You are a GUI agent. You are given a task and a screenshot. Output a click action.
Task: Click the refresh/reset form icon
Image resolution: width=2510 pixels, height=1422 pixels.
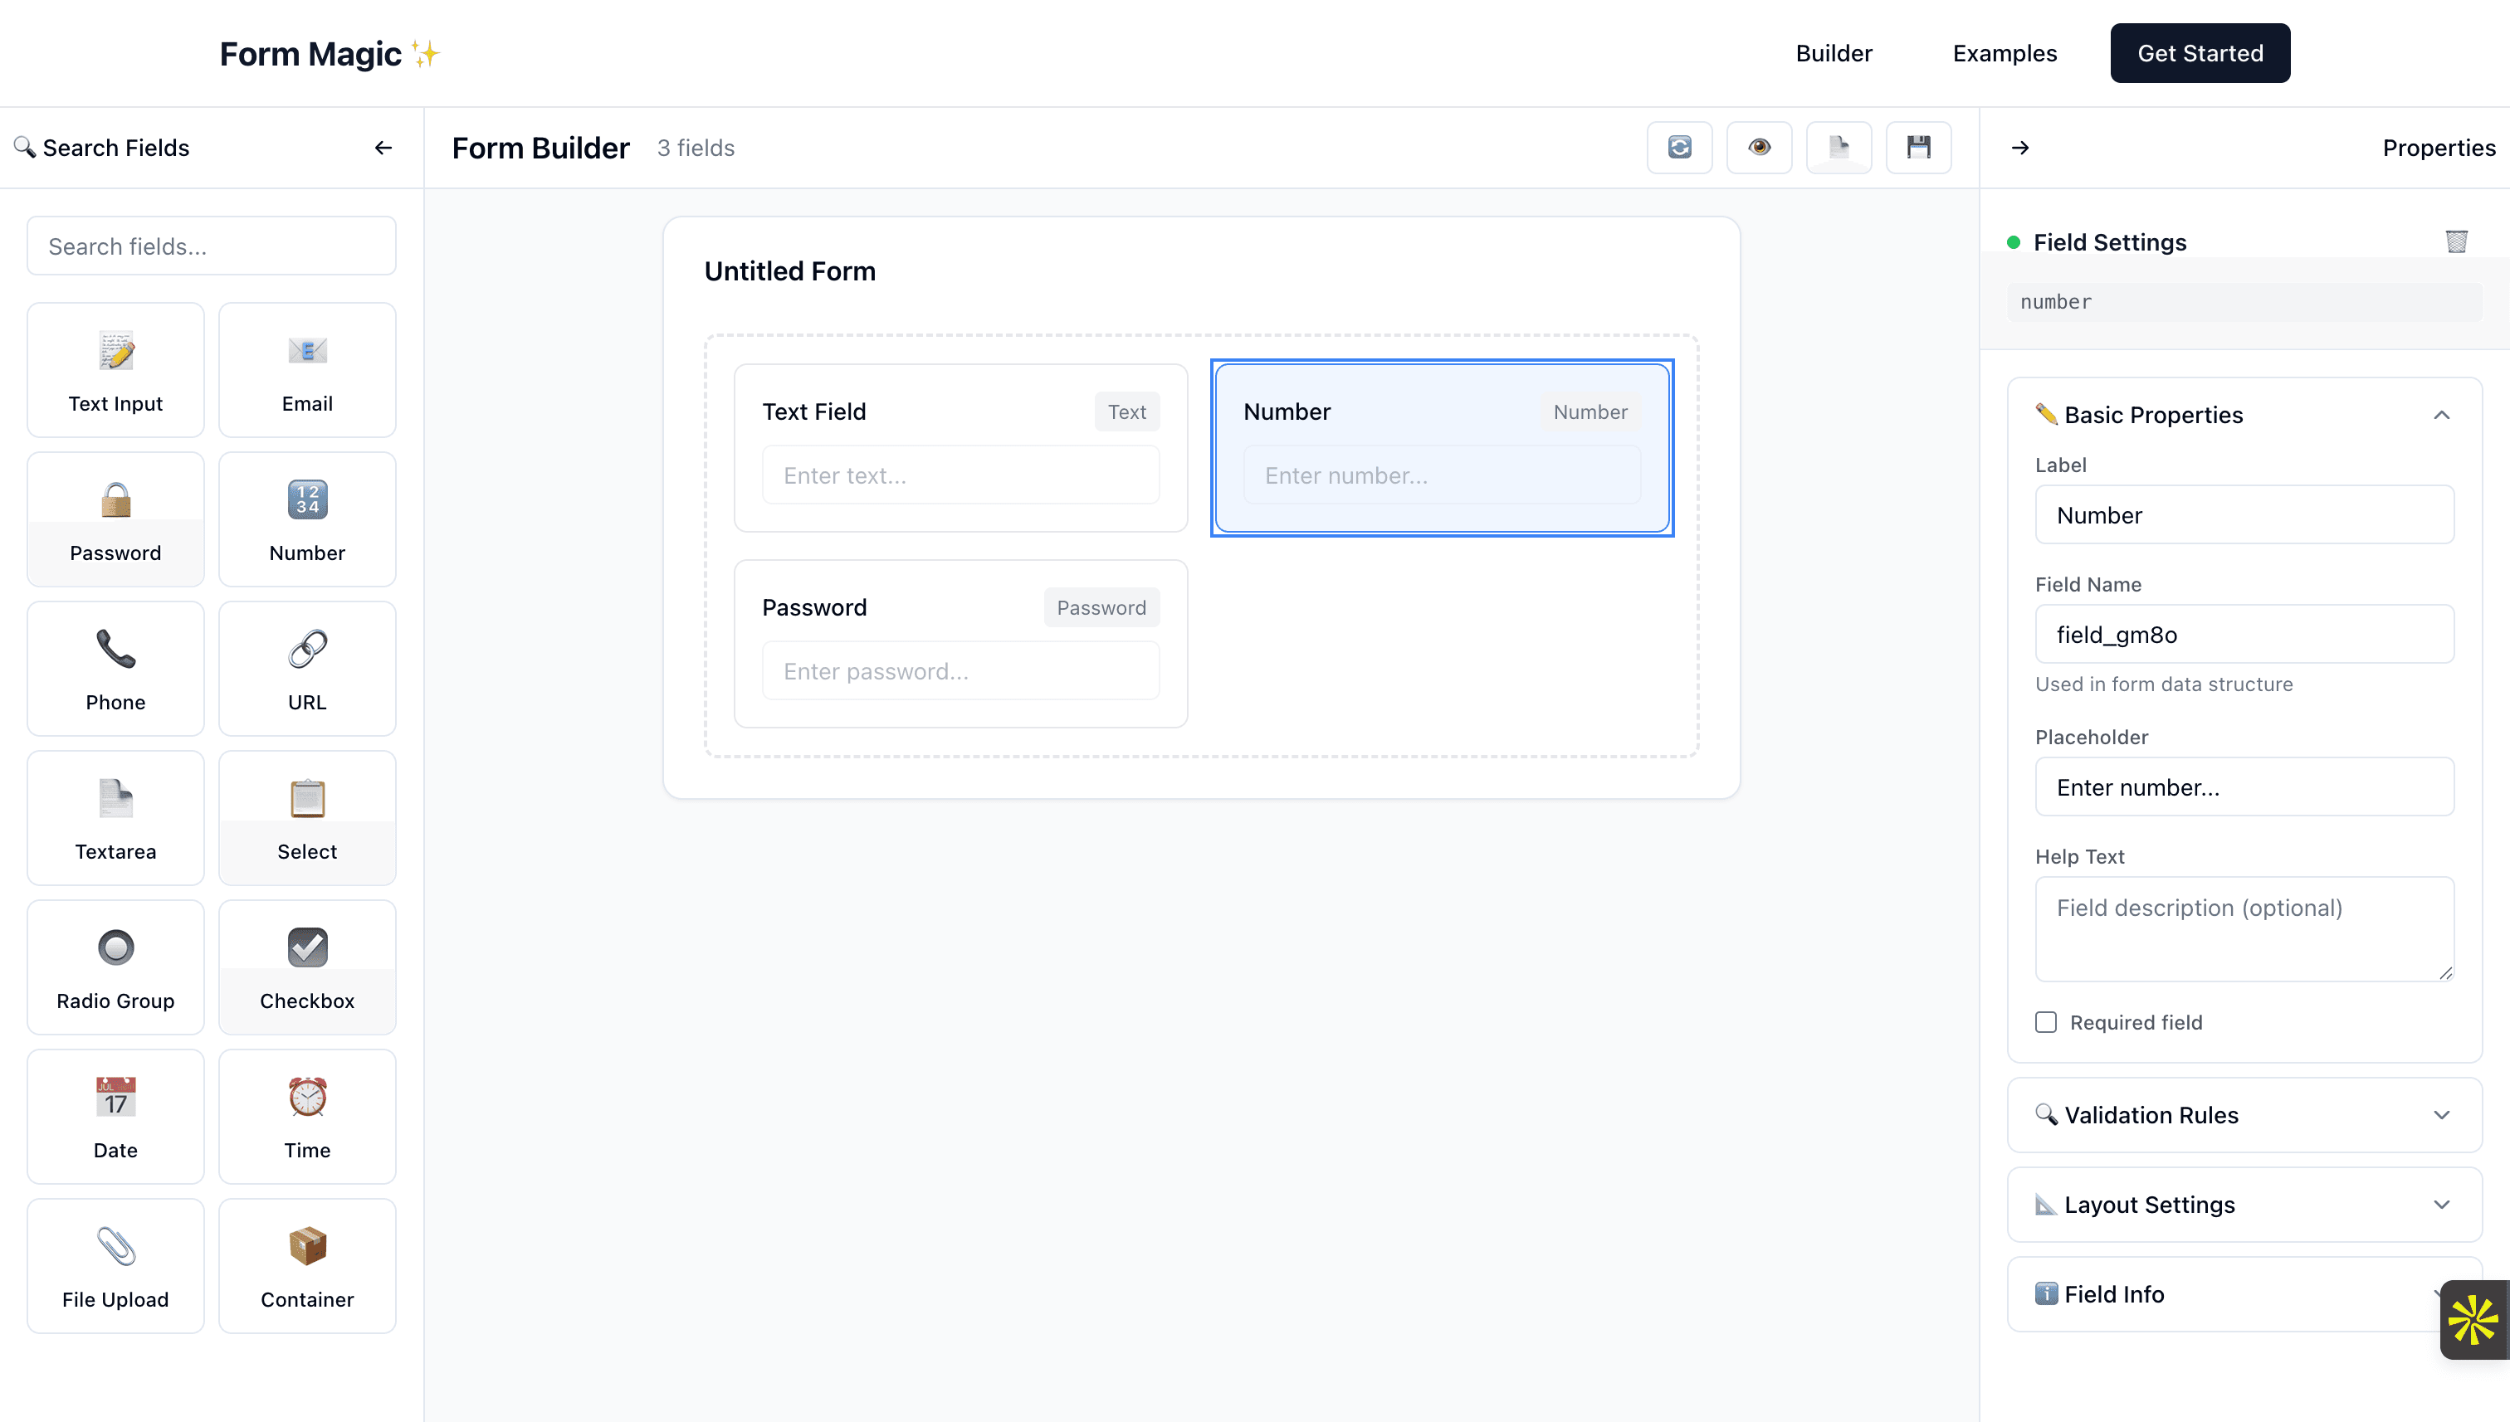click(x=1678, y=148)
